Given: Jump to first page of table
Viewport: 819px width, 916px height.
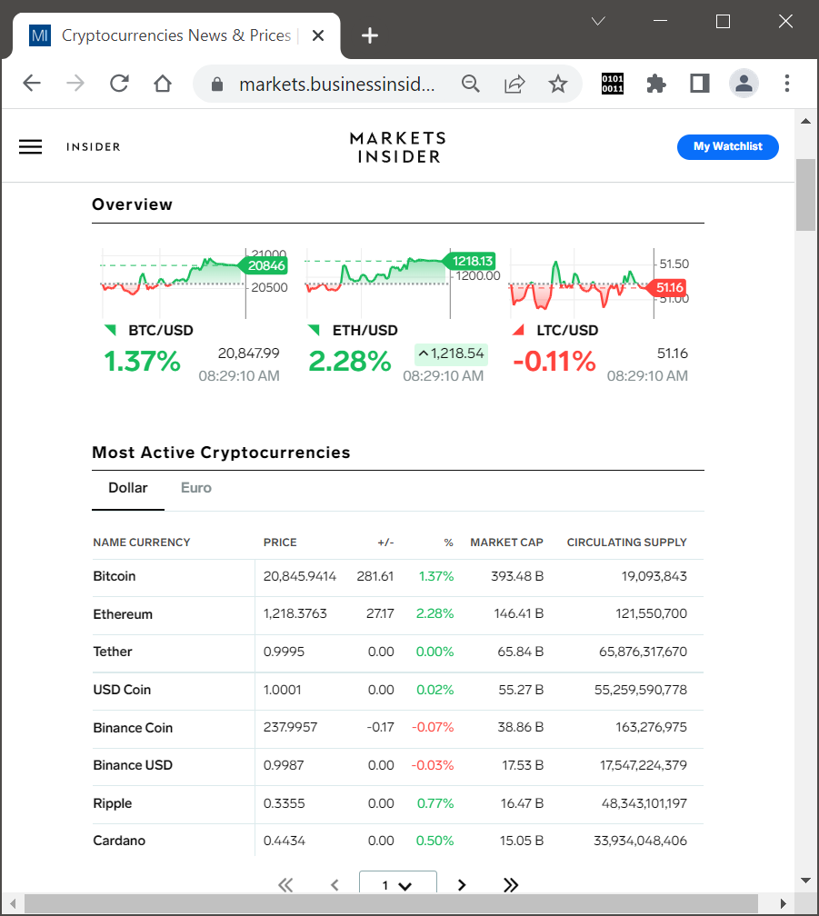Looking at the screenshot, I should [x=285, y=885].
